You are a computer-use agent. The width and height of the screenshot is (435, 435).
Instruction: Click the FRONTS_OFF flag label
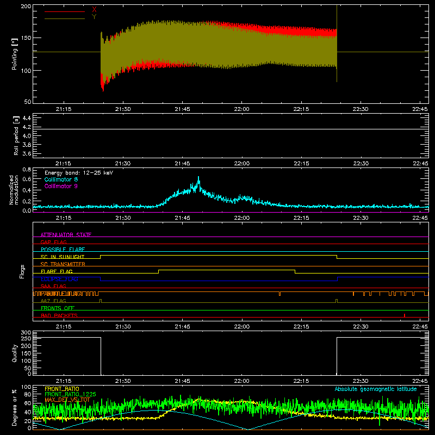58,308
